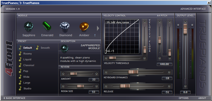The width and height of the screenshot is (212, 101).
Task: Click the music note icon beside Roomy
Action: point(20,53)
